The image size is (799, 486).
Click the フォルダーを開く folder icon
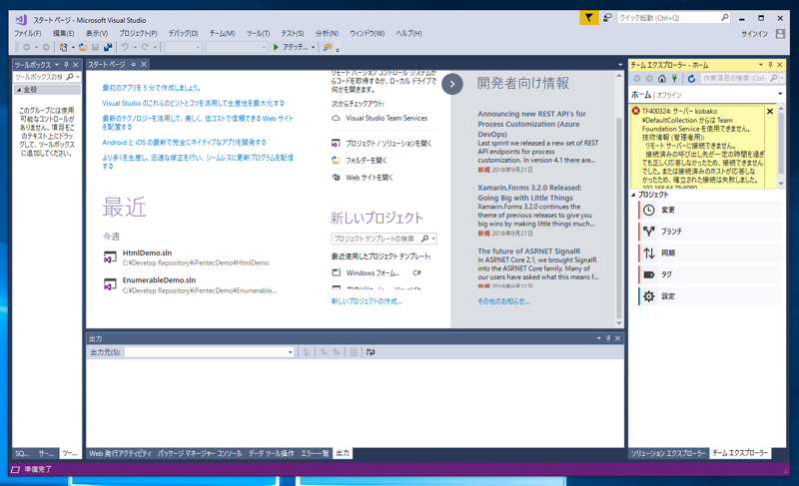tap(336, 161)
